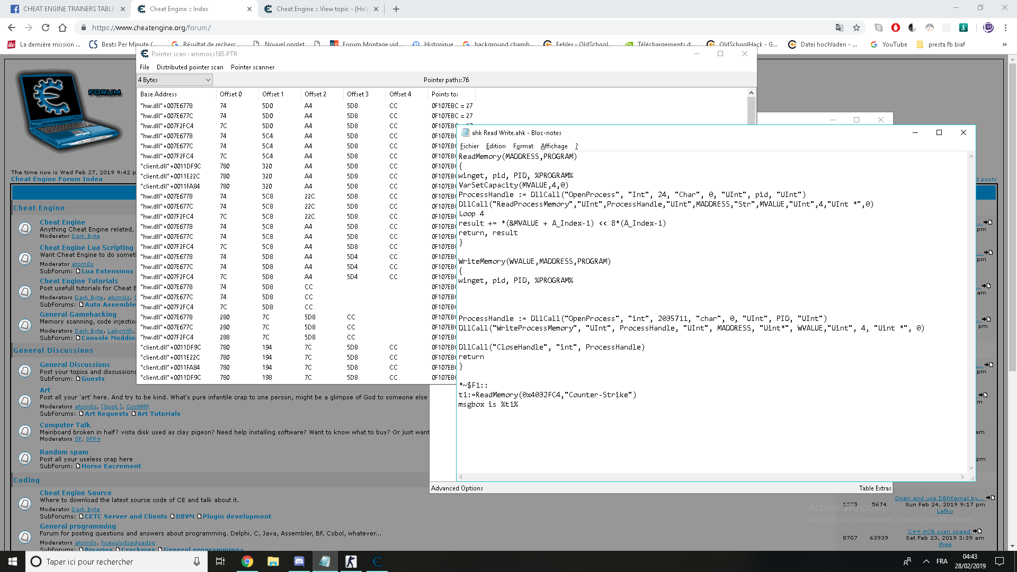Viewport: 1017px width, 572px height.
Task: Click the Twitch profile avatar icon
Action: point(988,28)
